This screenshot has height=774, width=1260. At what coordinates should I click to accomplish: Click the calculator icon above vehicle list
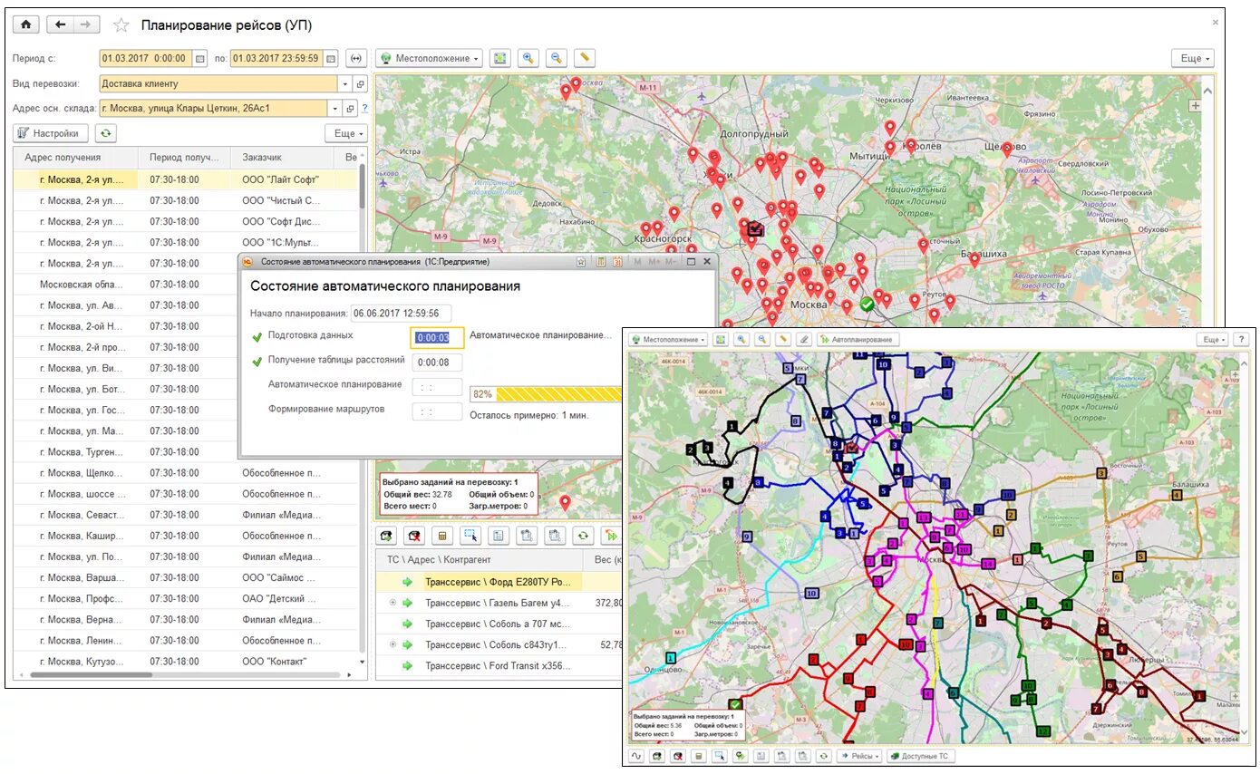click(x=442, y=535)
